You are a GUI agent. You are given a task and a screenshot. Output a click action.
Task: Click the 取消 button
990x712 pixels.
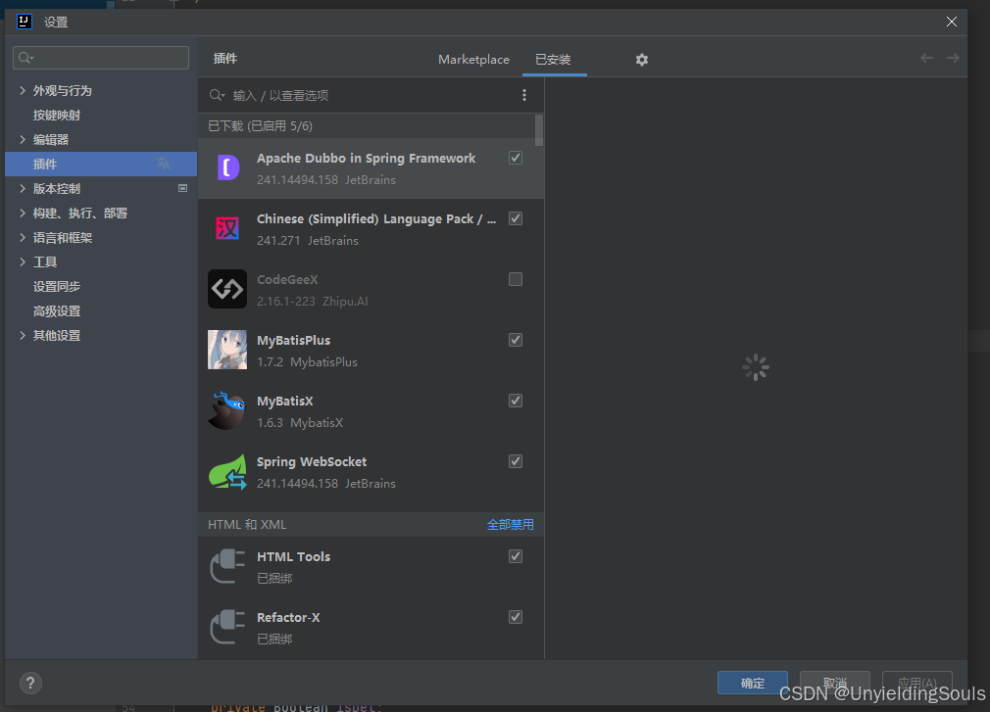pyautogui.click(x=835, y=683)
